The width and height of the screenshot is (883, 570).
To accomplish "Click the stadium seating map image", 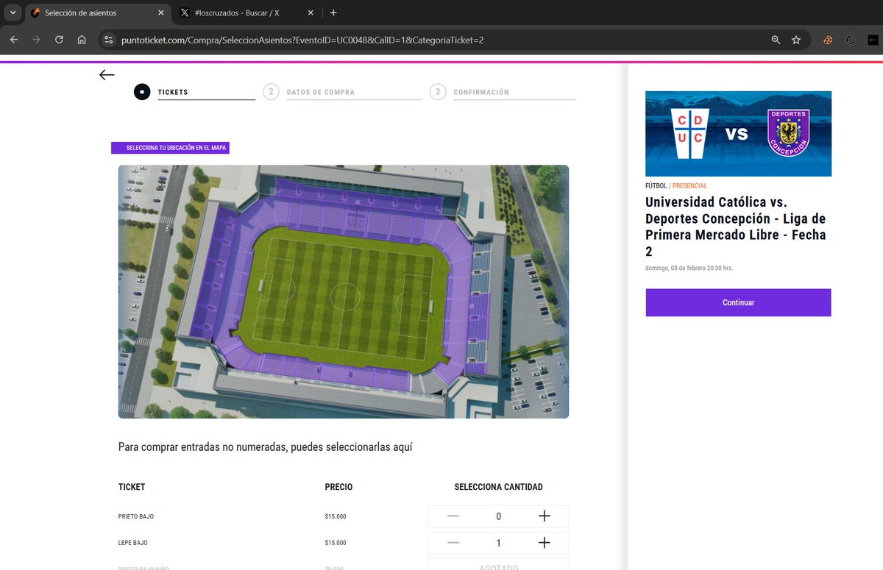I will point(344,291).
